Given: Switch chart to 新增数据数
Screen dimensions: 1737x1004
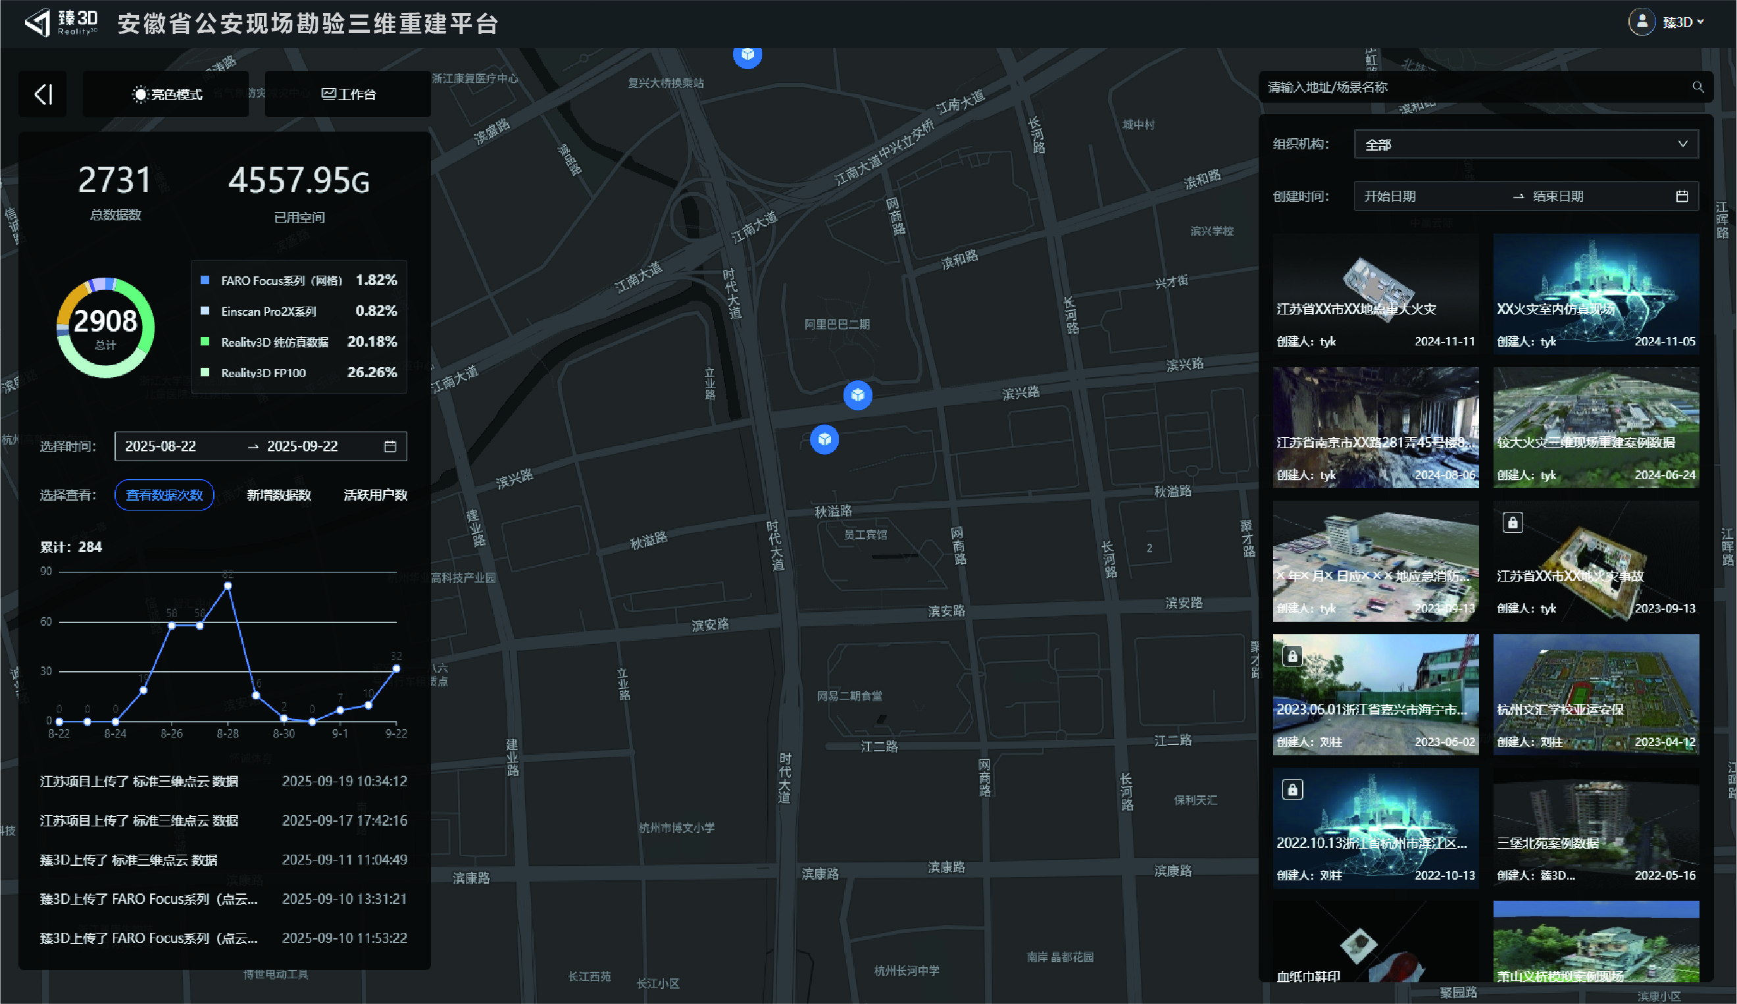Looking at the screenshot, I should coord(278,495).
